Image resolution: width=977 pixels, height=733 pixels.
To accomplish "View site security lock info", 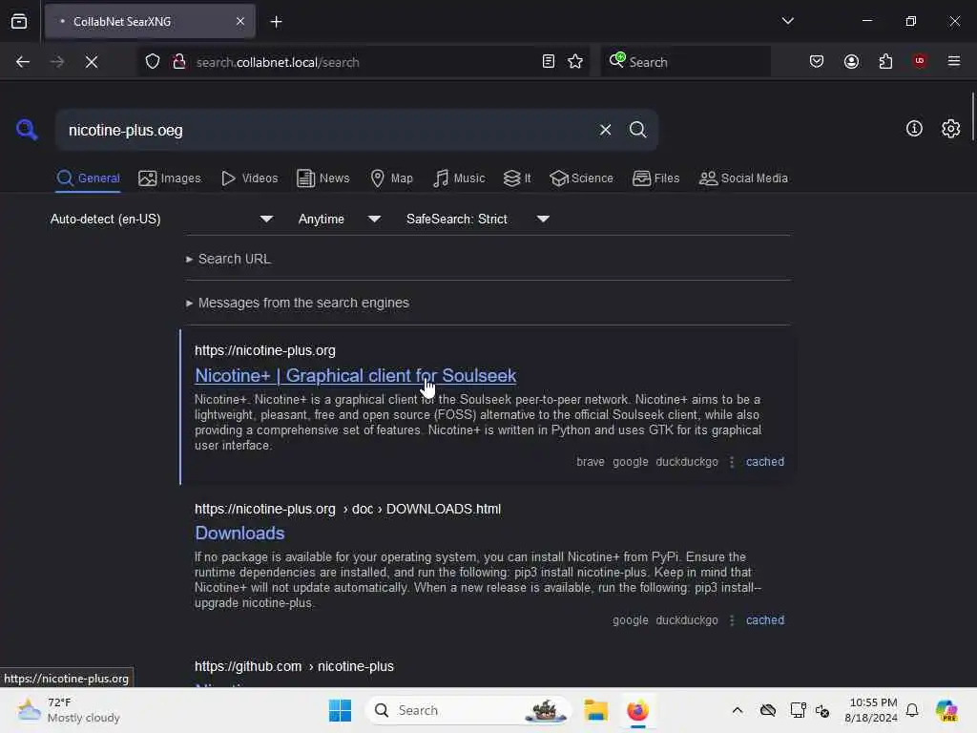I will [178, 62].
